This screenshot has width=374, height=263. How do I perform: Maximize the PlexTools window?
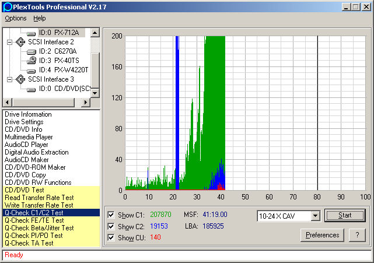tap(356, 7)
